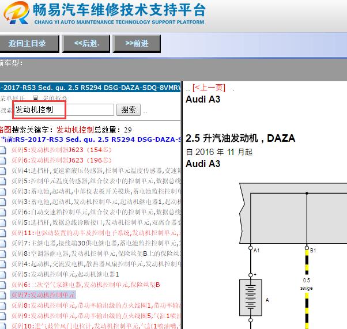The width and height of the screenshot is (347, 329).
Task: Open 页码7:主继电器,接线端30供电继电器 entry
Action: [x=96, y=243]
